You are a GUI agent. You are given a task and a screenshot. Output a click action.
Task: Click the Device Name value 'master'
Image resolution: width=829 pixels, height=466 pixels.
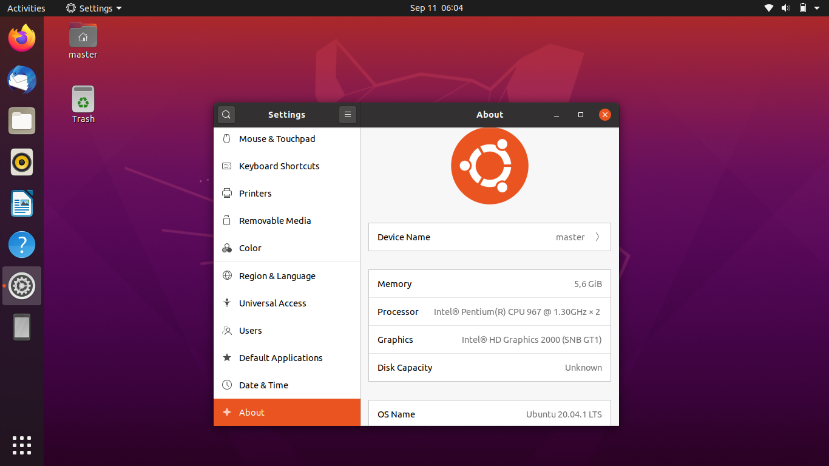coord(570,237)
